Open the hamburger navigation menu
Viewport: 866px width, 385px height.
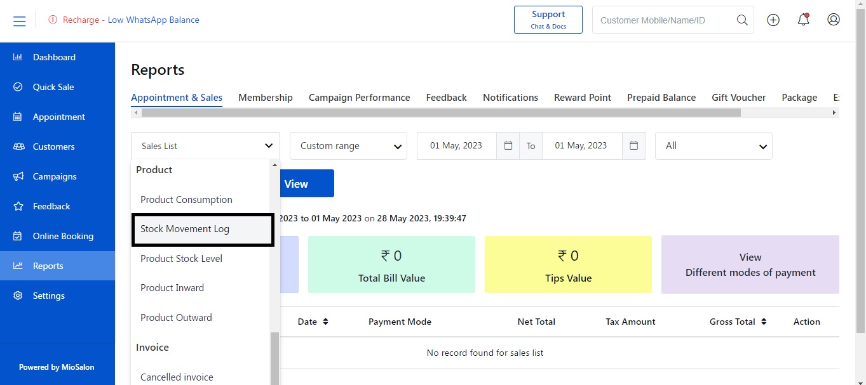tap(19, 20)
